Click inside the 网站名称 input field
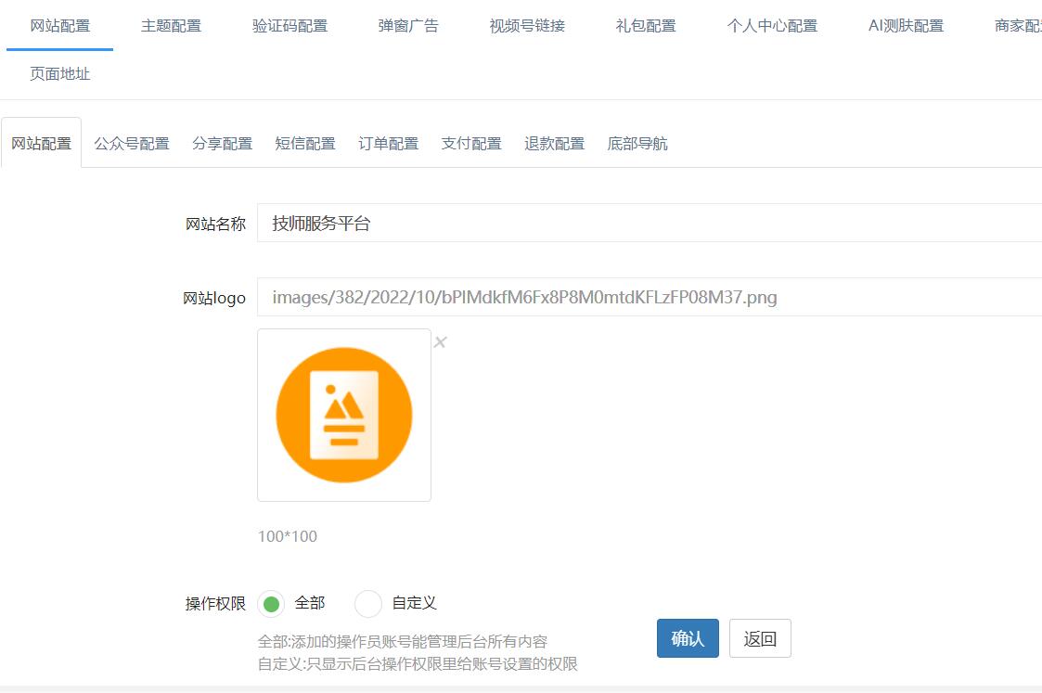This screenshot has width=1042, height=693. coord(464,223)
